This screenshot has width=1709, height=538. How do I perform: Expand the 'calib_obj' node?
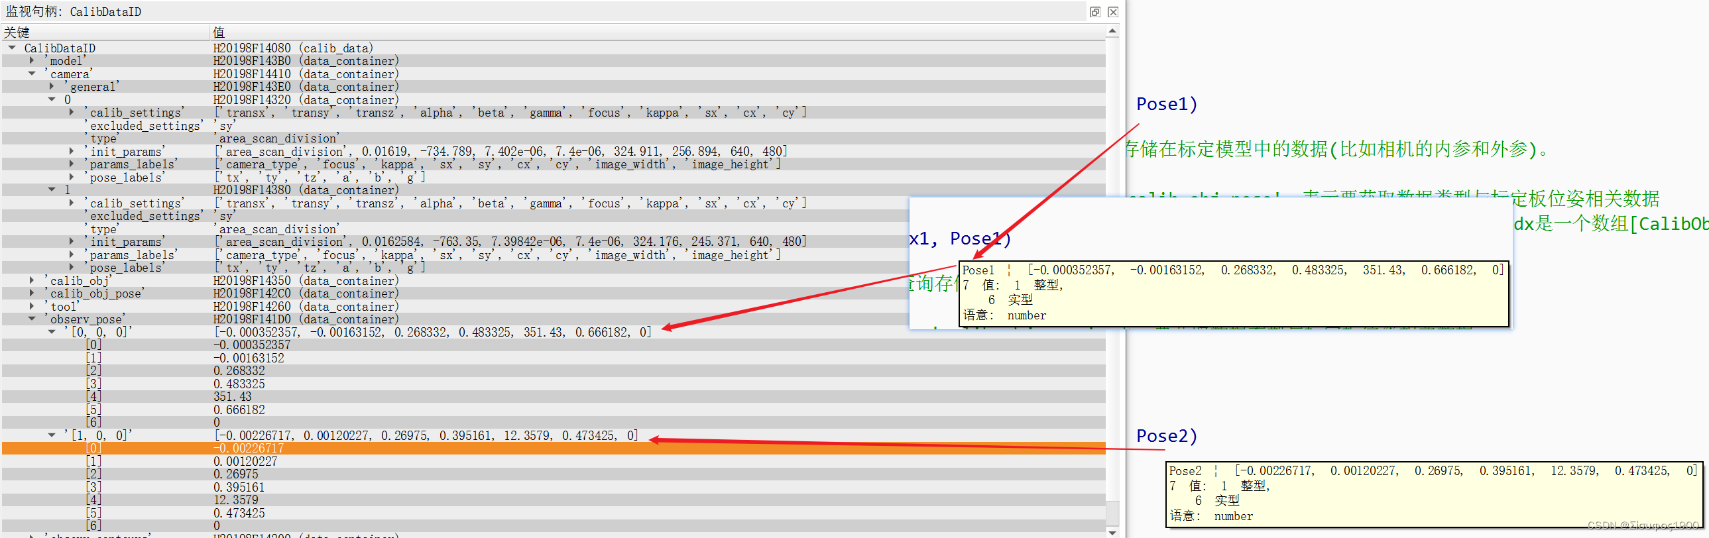(x=31, y=281)
